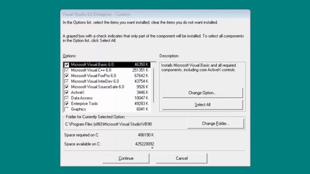
Task: Click the 67642 K size value
Action: click(x=141, y=76)
